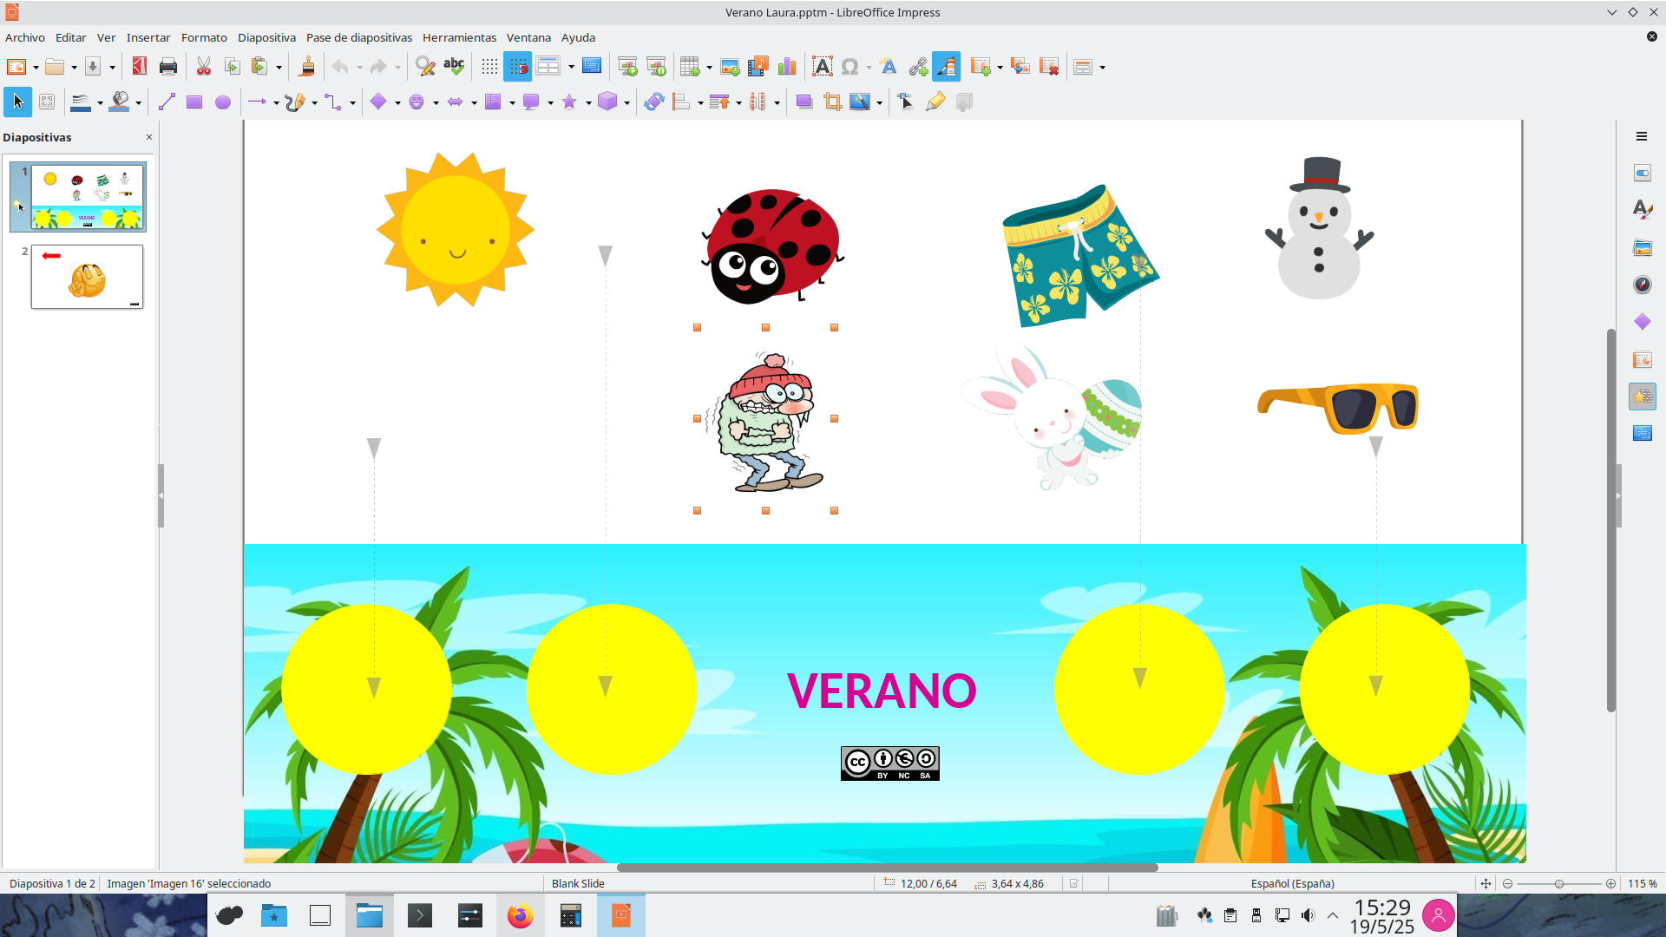Screen dimensions: 1666x937
Task: Open the Pase de diapositivas menu
Action: [x=358, y=37]
